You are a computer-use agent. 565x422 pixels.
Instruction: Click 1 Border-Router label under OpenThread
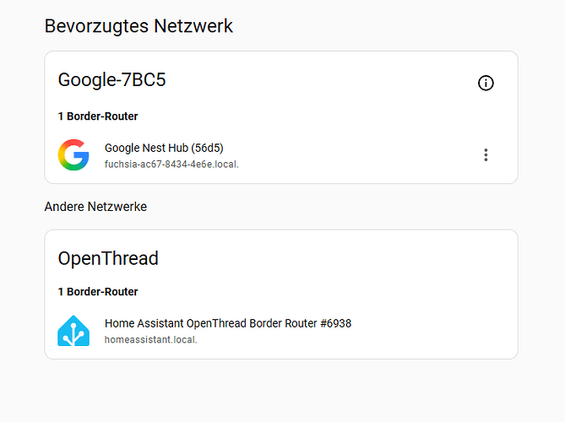[98, 292]
